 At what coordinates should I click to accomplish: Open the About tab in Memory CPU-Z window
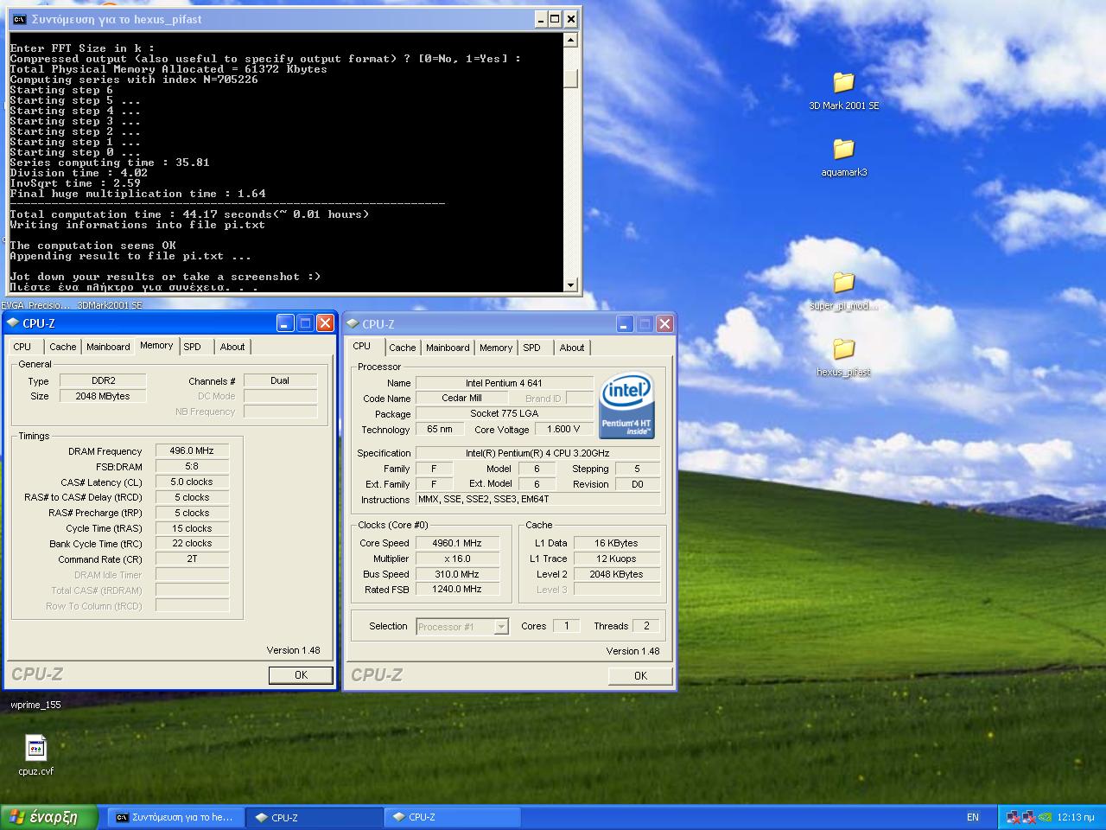coord(232,347)
